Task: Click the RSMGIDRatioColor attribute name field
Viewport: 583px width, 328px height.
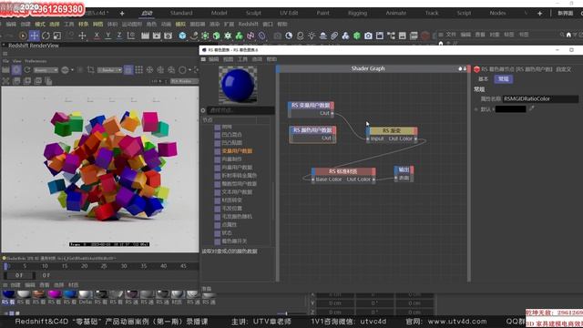Action: pos(540,99)
